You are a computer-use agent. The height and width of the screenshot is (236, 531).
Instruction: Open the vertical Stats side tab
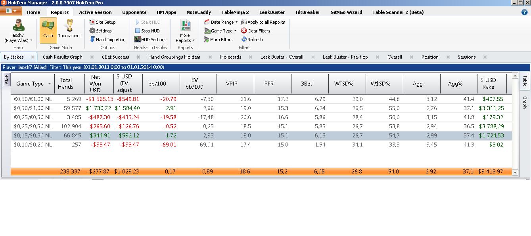pyautogui.click(x=6, y=79)
